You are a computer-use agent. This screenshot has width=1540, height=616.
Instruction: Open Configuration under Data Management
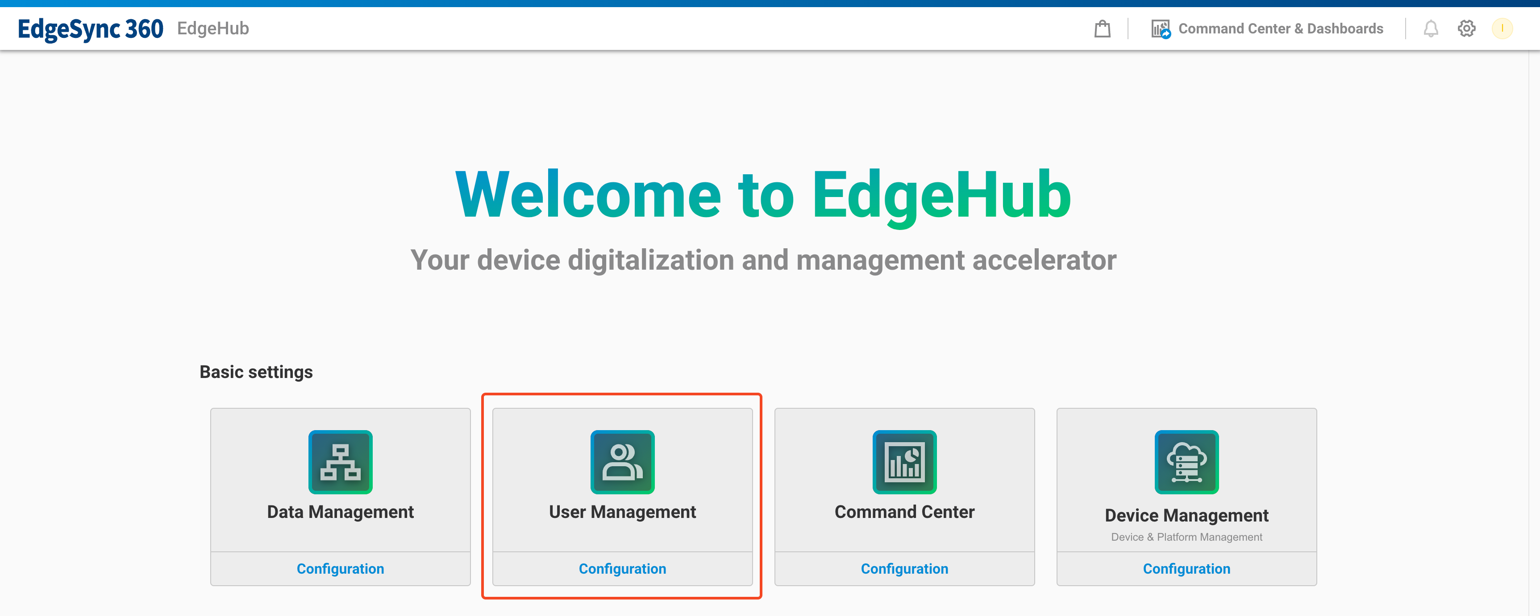point(340,568)
